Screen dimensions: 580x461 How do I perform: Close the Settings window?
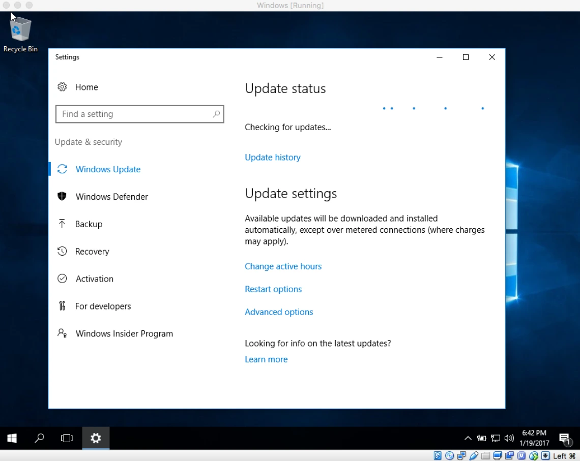pos(492,57)
